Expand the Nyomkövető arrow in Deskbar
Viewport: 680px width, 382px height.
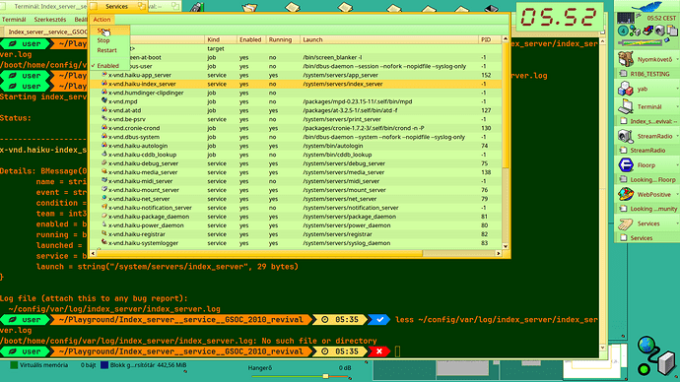click(677, 59)
